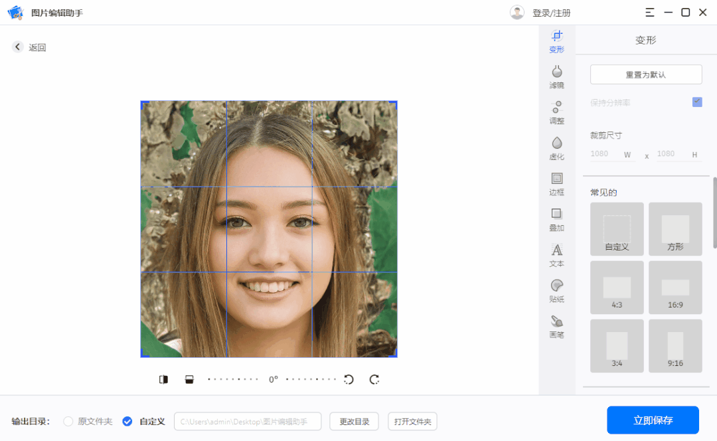
Task: Toggle the 保持分辨率 checkbox
Action: (696, 102)
